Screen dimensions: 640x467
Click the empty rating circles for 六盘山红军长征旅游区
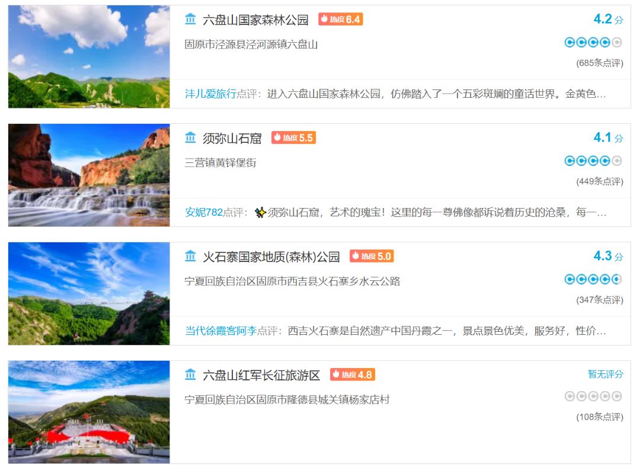(593, 396)
